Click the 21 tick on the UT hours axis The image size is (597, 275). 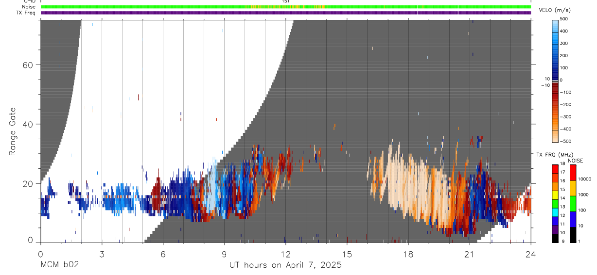(x=470, y=254)
